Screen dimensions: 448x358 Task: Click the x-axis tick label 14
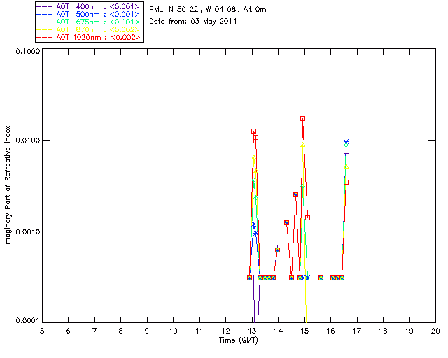pyautogui.click(x=279, y=331)
